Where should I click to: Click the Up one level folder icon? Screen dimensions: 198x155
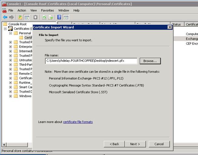(x=20, y=17)
